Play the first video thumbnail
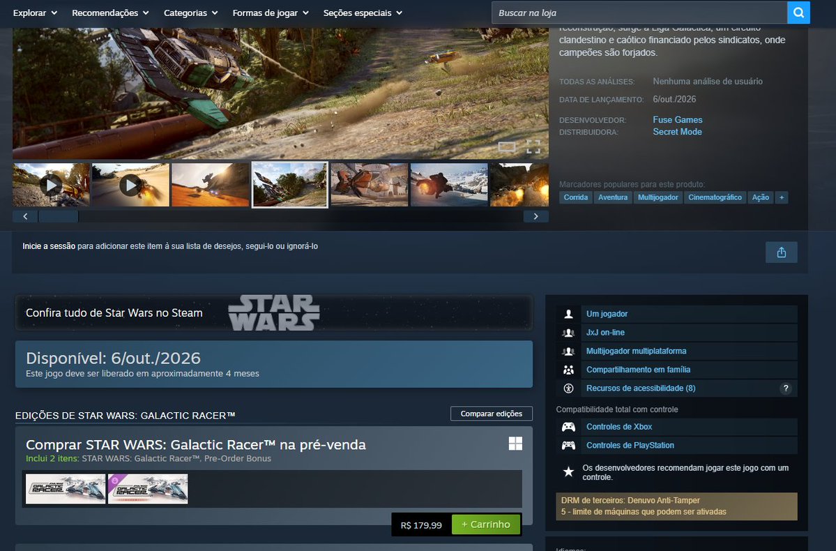836x551 pixels. pyautogui.click(x=51, y=185)
